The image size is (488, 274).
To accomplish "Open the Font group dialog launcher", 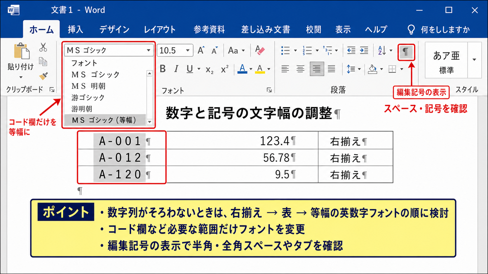I will pos(269,90).
